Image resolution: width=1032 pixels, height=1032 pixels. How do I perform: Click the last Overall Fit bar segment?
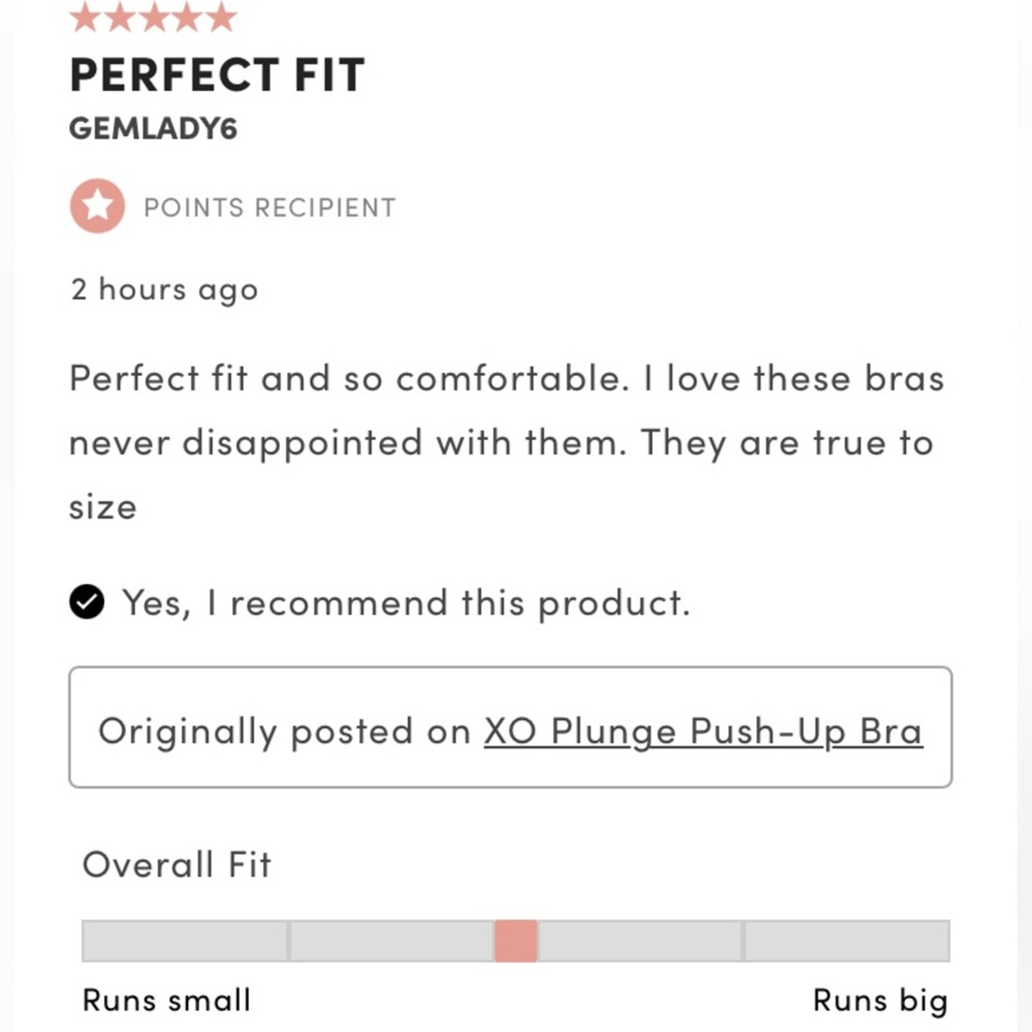(x=848, y=941)
